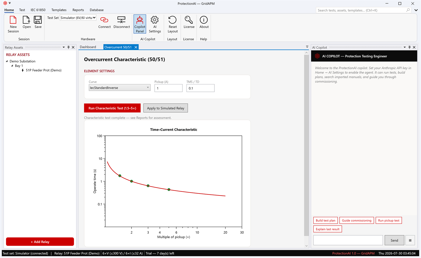Click the Bay 1 tree label
This screenshot has width=421, height=258.
[x=19, y=66]
